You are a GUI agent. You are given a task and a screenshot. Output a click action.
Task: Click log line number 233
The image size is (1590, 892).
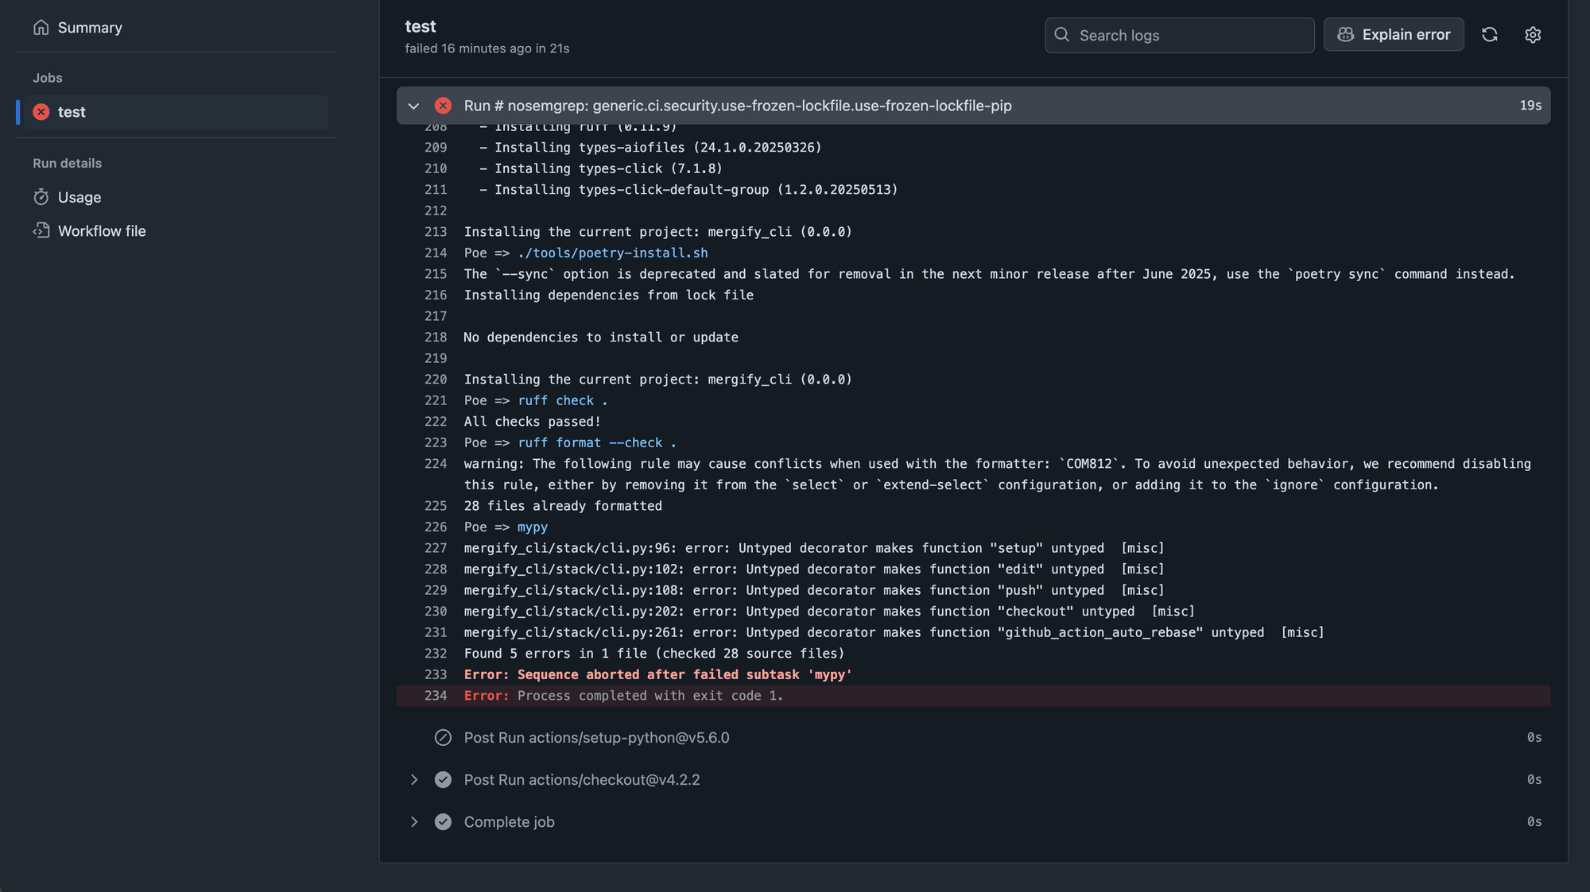click(436, 674)
